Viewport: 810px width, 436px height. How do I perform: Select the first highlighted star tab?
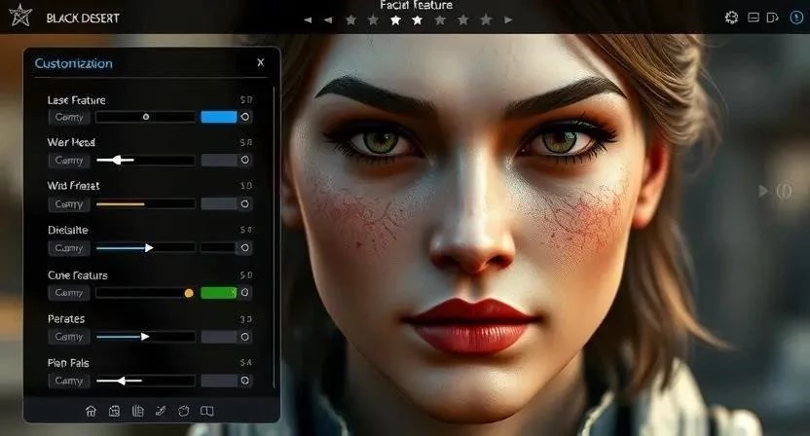[x=395, y=19]
